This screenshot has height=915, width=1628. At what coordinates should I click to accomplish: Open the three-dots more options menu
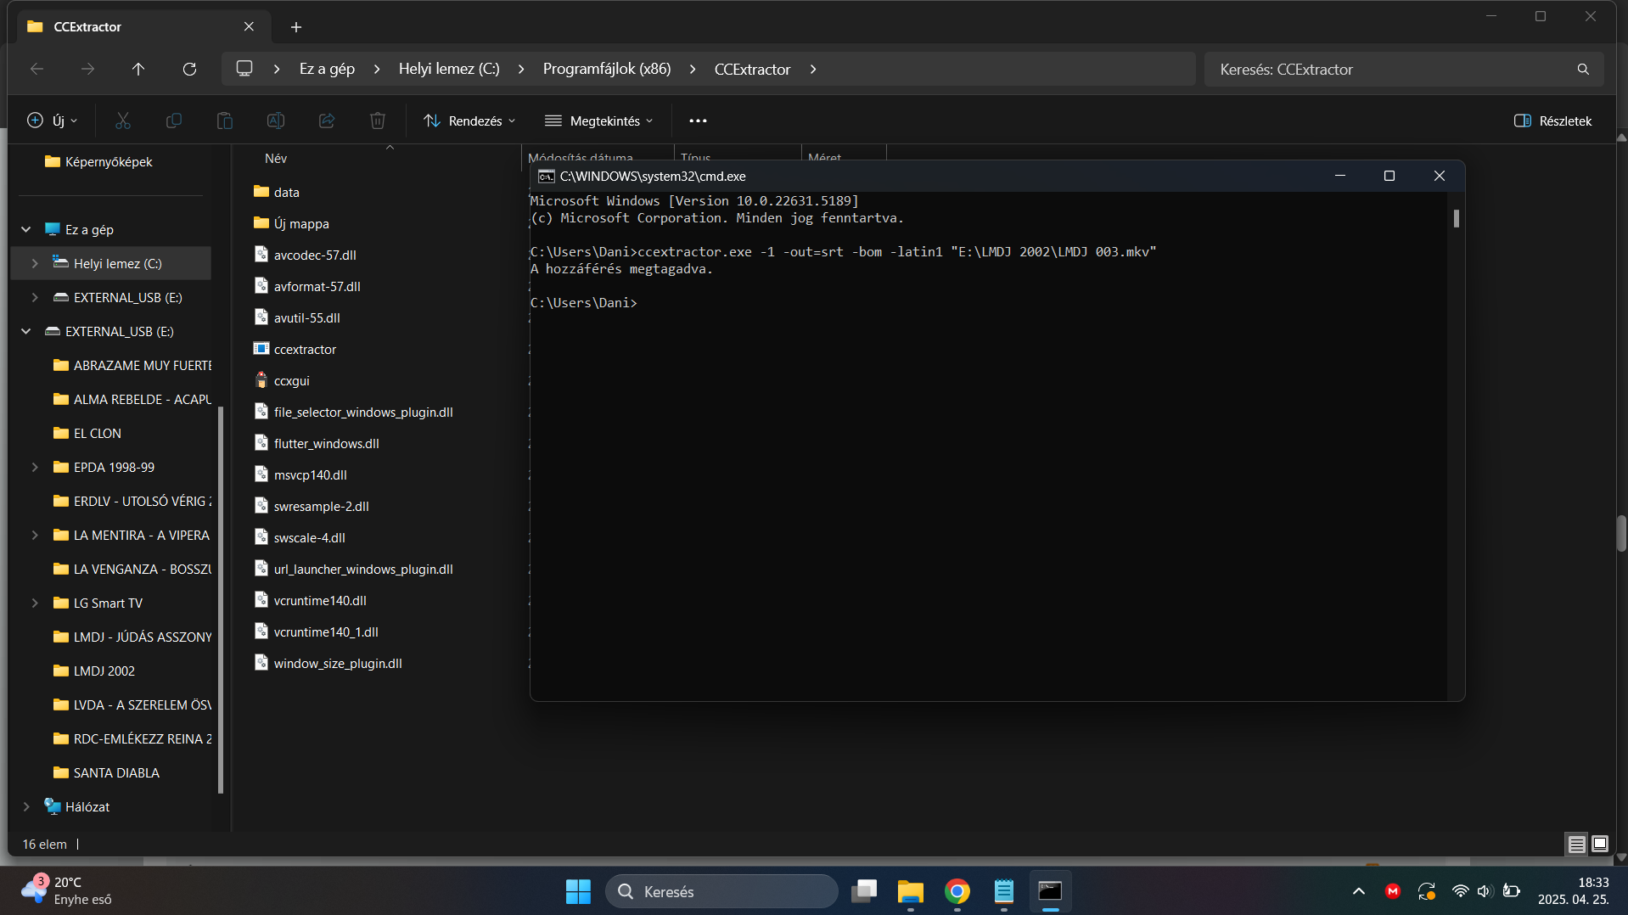click(x=698, y=121)
